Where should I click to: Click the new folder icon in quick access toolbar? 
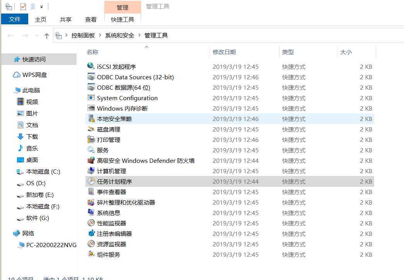(x=33, y=7)
